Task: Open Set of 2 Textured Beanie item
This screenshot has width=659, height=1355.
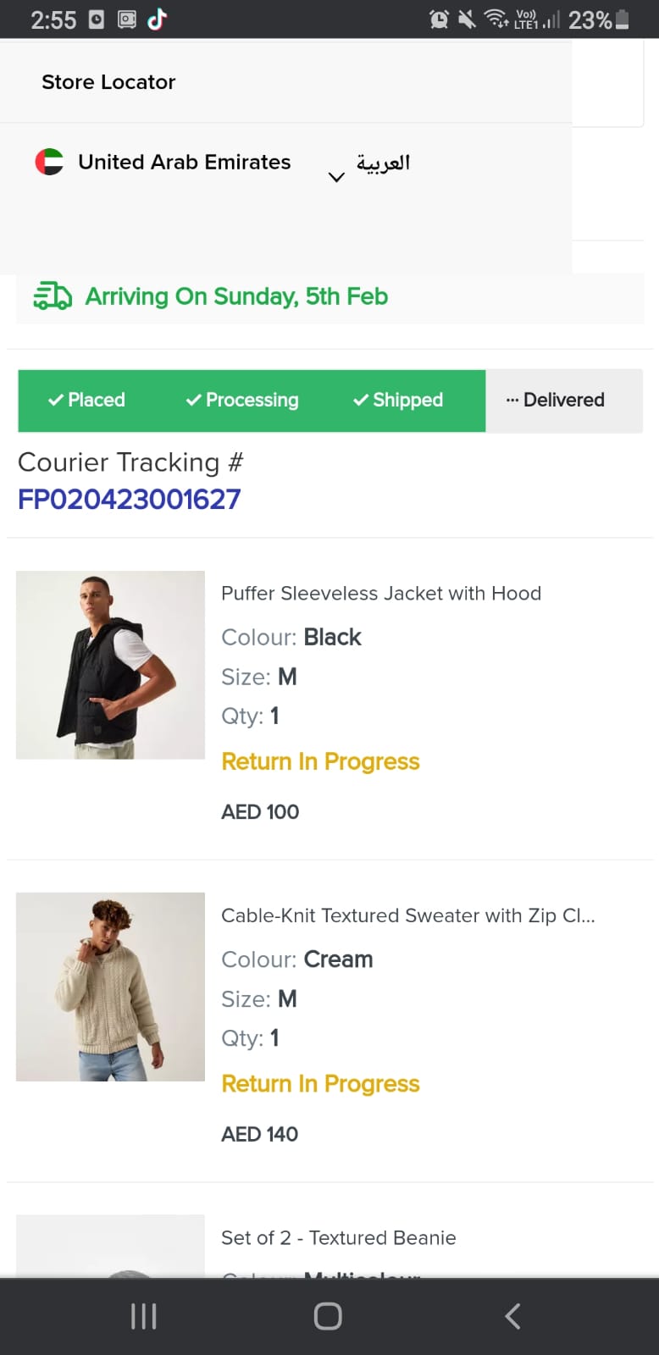Action: click(338, 1238)
